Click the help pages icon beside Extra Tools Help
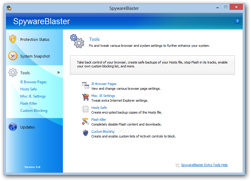 click(x=177, y=165)
